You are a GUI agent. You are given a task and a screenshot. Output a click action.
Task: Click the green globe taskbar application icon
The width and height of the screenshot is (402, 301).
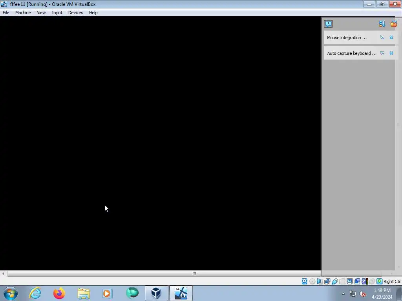pyautogui.click(x=132, y=293)
